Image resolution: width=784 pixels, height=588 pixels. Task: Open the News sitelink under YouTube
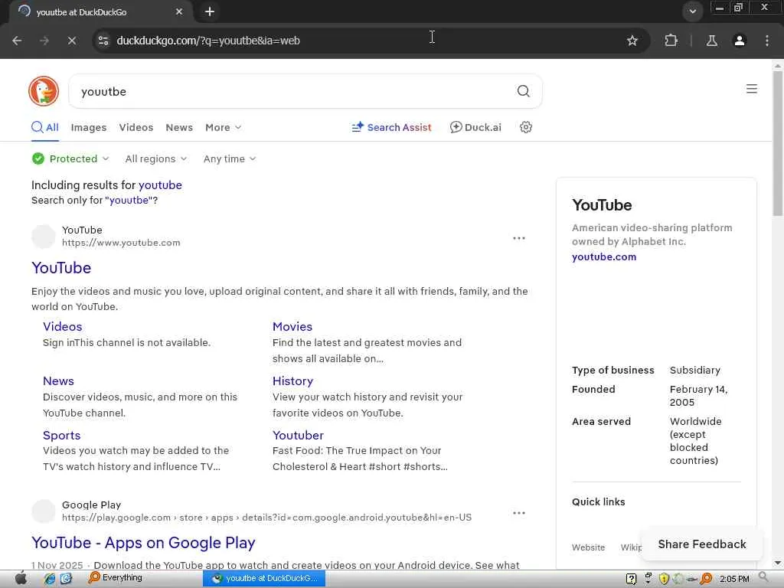point(58,381)
